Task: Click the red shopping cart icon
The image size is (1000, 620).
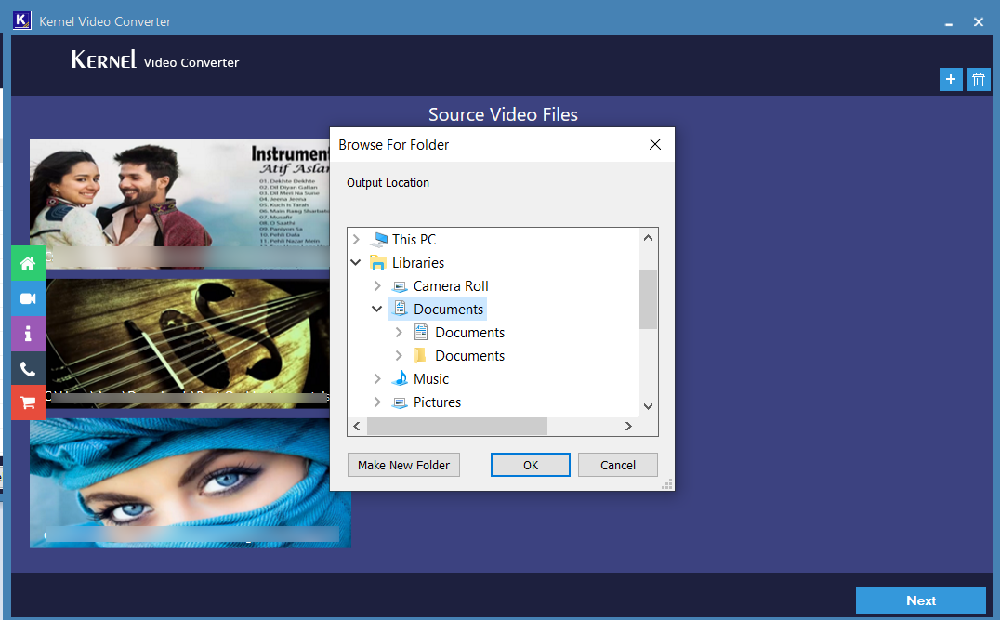Action: point(28,402)
